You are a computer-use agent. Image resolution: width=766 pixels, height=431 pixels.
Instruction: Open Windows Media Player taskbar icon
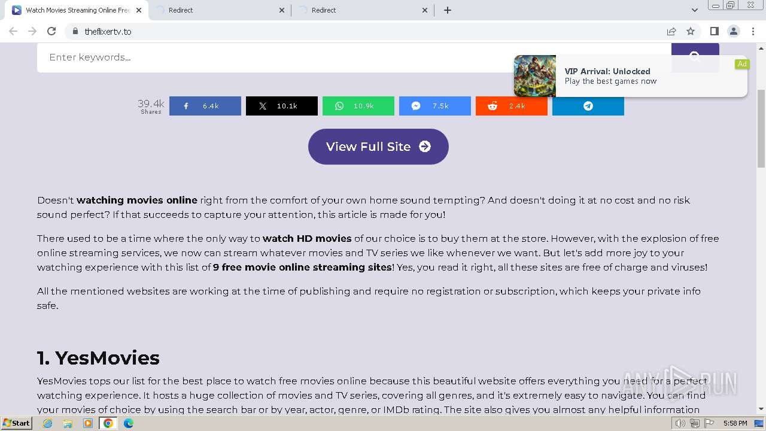pyautogui.click(x=88, y=423)
